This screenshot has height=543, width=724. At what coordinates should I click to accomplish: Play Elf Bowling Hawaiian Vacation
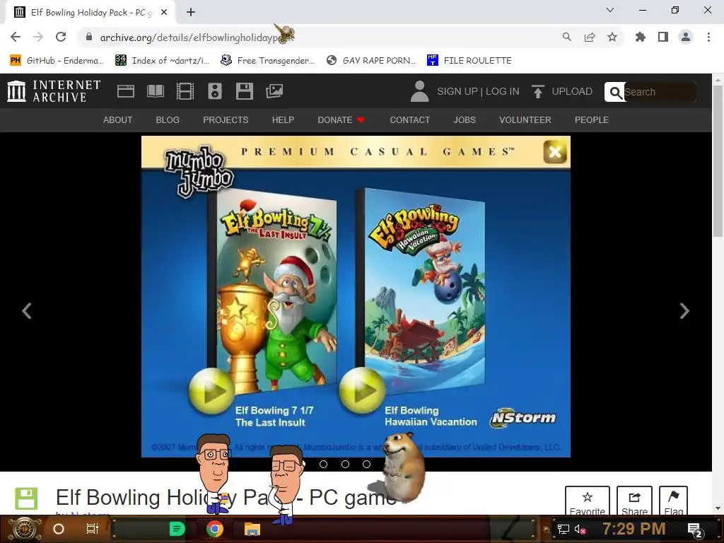coord(361,390)
